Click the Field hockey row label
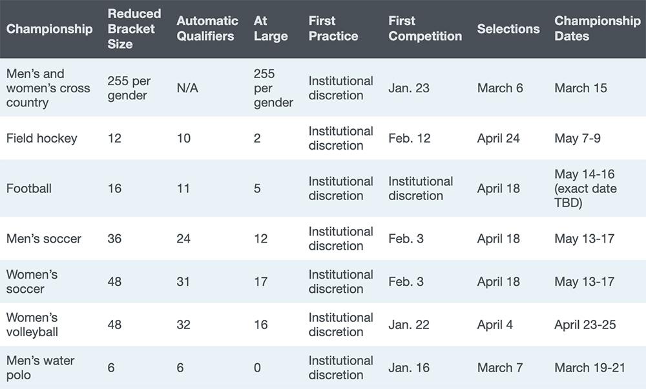646x389 pixels. tap(41, 138)
